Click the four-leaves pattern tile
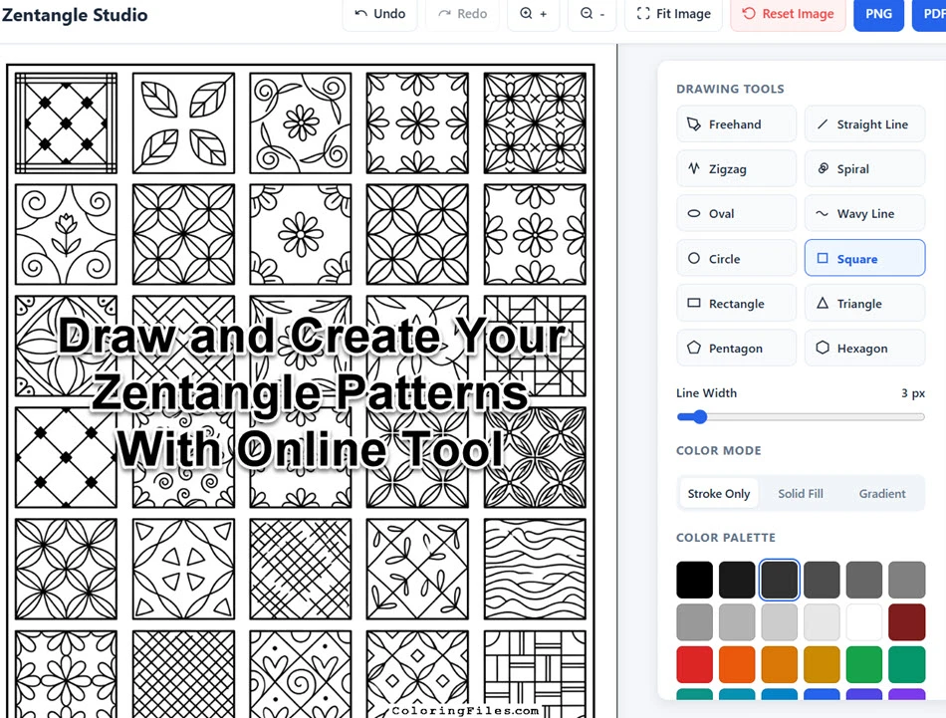The image size is (946, 718). pyautogui.click(x=183, y=123)
